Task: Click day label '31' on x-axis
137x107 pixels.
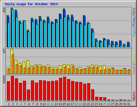Action: 128,104
